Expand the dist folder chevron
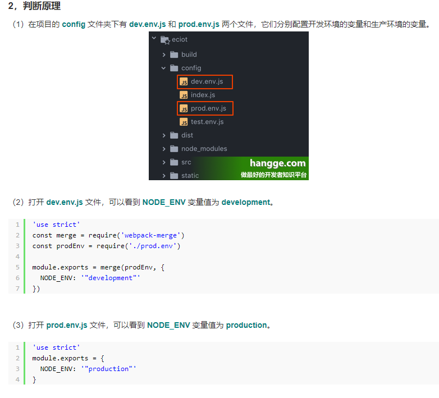The image size is (439, 398). point(164,135)
